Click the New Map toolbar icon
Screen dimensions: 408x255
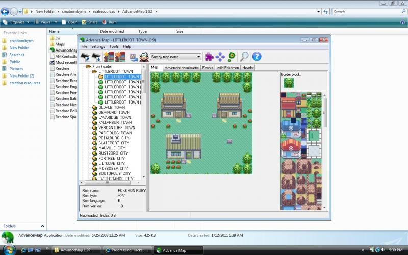(109, 57)
